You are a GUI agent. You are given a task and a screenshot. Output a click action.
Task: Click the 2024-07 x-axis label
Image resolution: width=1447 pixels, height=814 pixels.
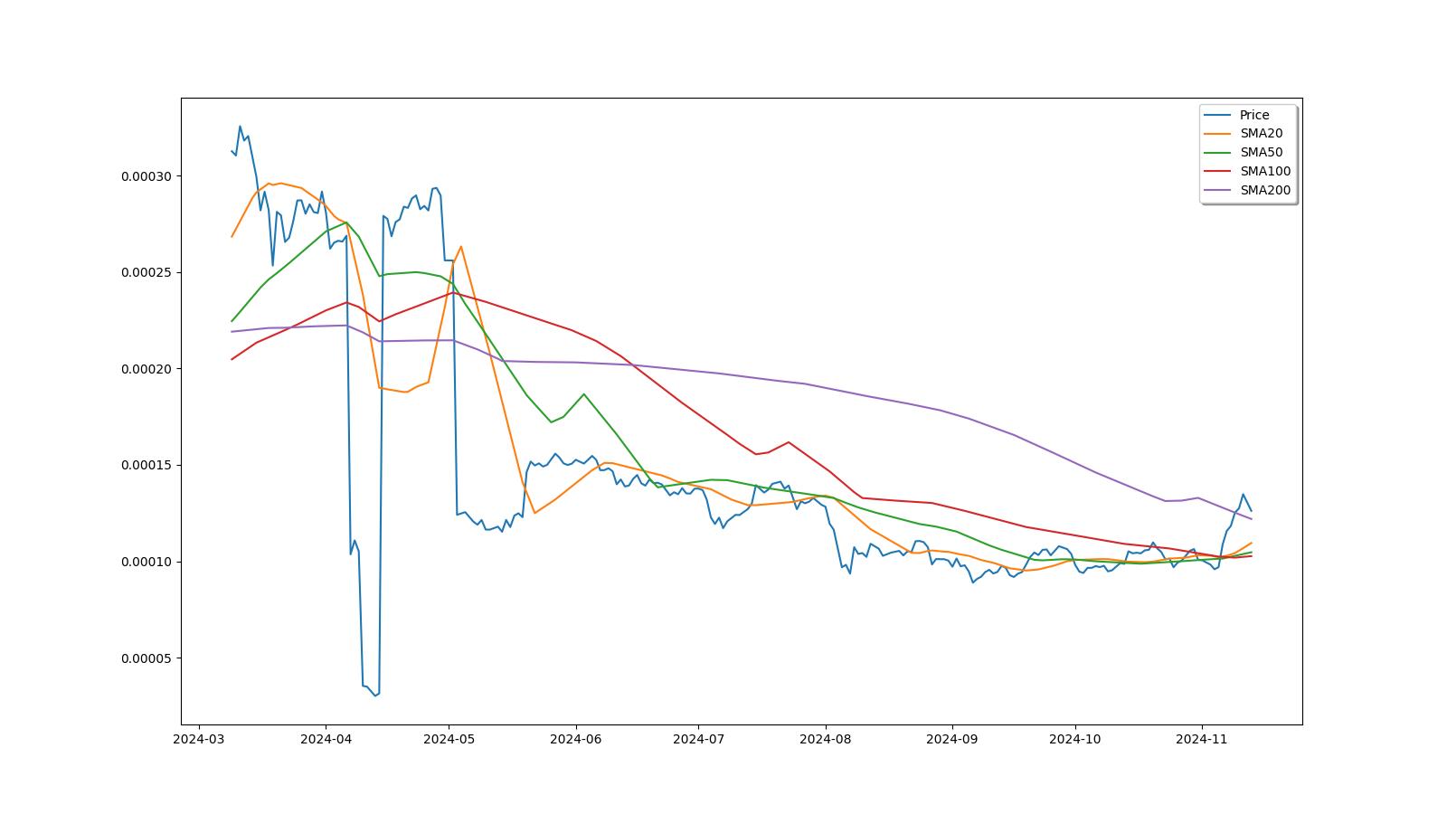point(698,739)
